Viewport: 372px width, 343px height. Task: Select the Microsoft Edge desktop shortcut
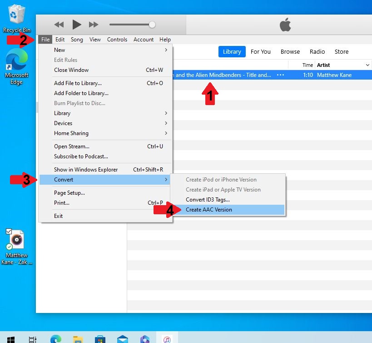[x=17, y=67]
